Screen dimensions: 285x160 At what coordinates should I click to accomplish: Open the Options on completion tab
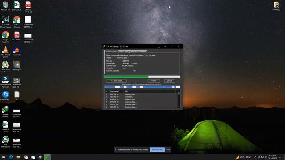(x=138, y=52)
